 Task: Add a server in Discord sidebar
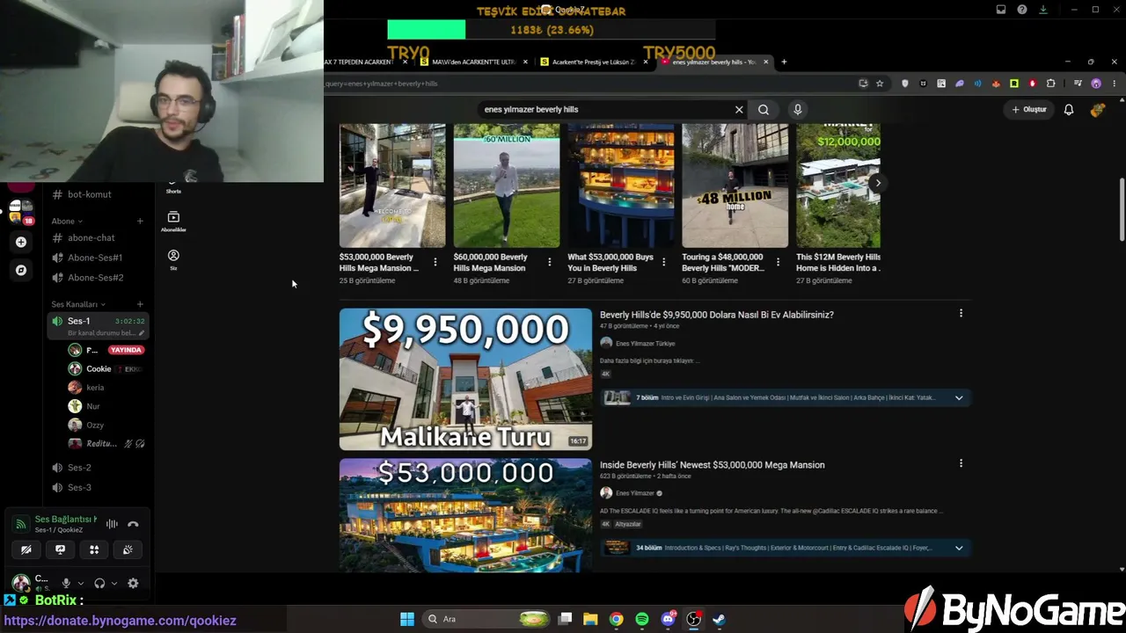[x=21, y=242]
